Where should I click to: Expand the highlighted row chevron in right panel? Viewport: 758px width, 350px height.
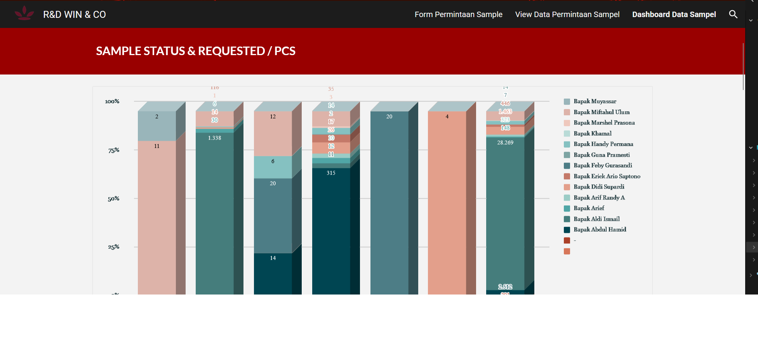pyautogui.click(x=753, y=247)
